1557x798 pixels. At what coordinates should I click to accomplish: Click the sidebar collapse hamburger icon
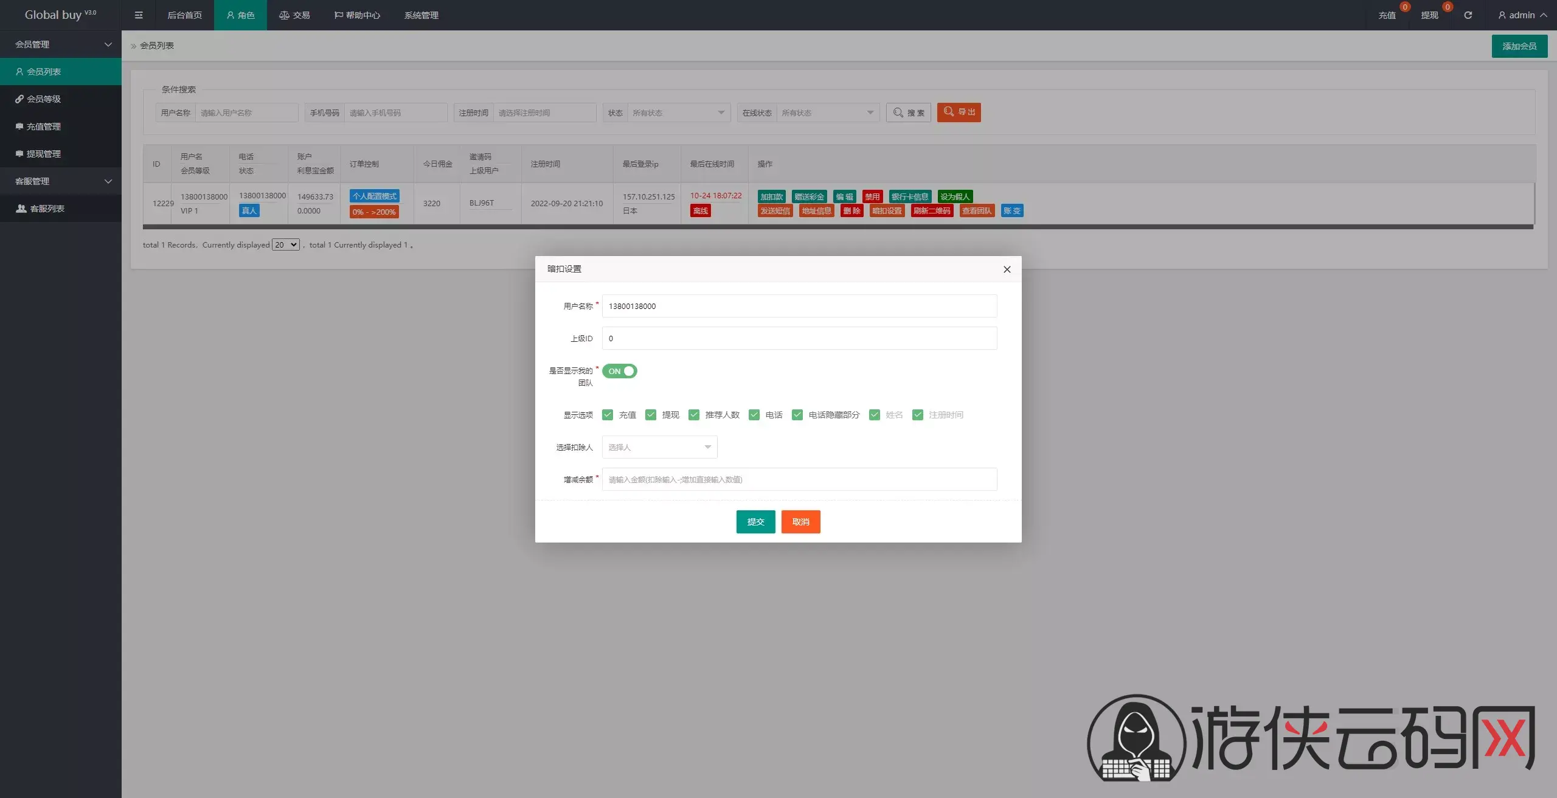pyautogui.click(x=139, y=15)
